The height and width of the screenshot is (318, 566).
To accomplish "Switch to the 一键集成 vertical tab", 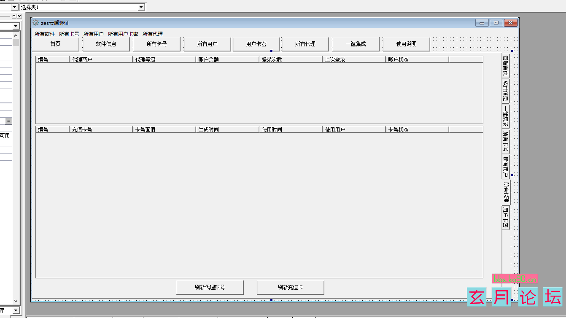I will pos(506,116).
